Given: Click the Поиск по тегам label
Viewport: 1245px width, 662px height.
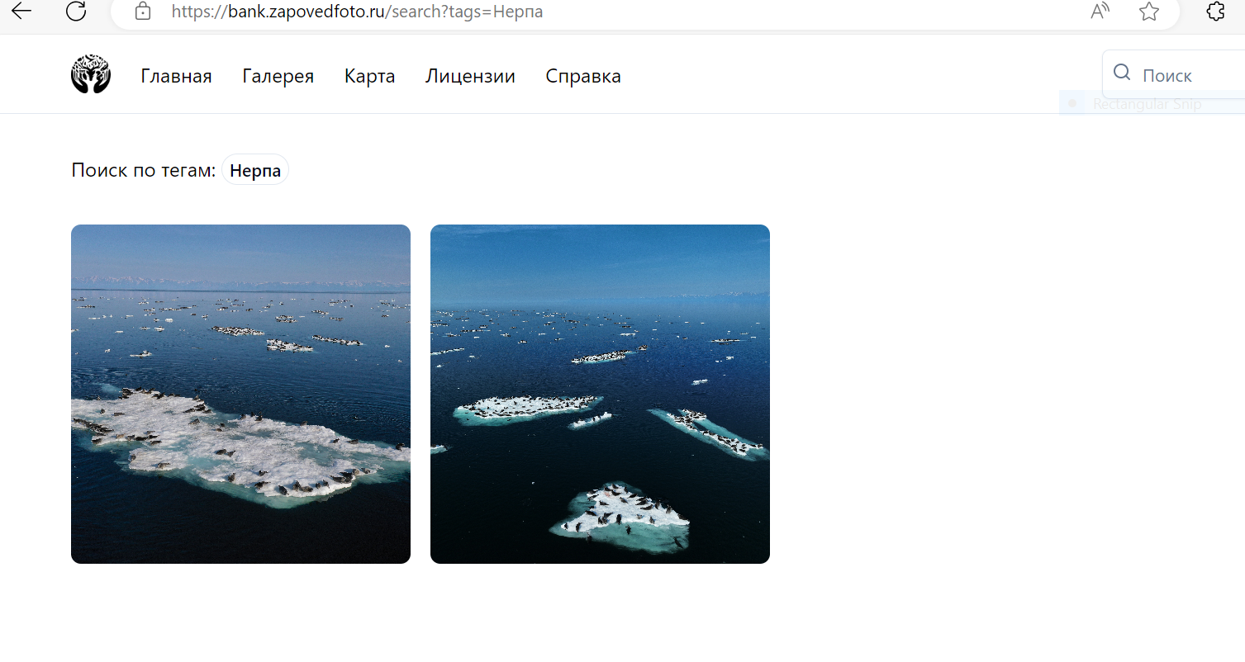Looking at the screenshot, I should [143, 171].
